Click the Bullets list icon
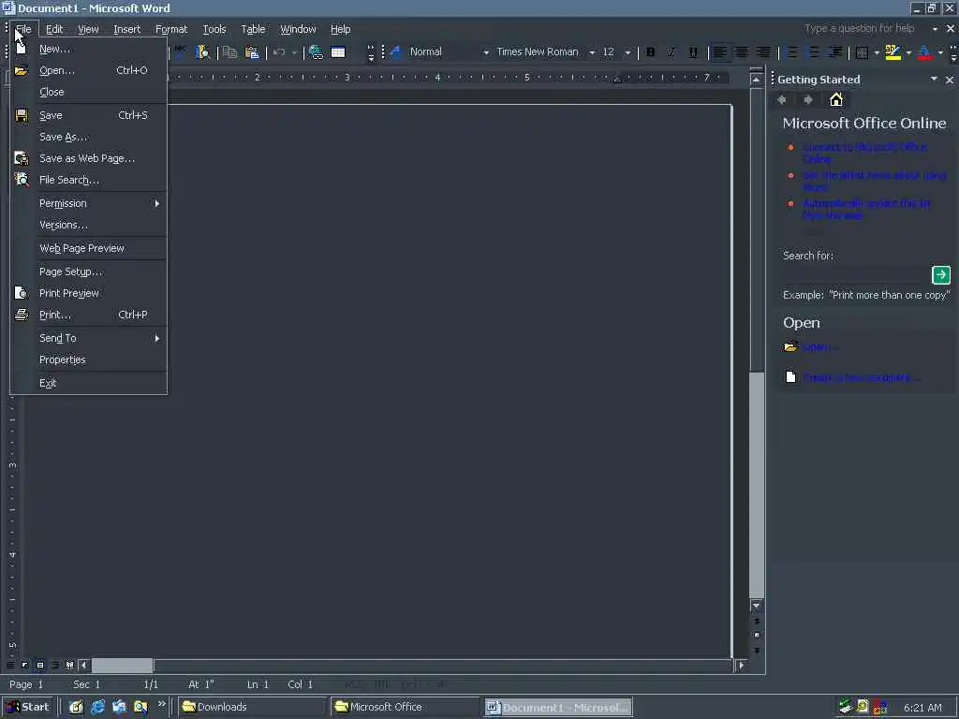The height and width of the screenshot is (719, 959). 814,52
